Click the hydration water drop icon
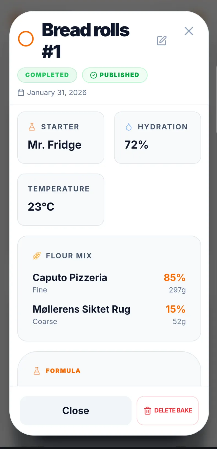 click(129, 127)
